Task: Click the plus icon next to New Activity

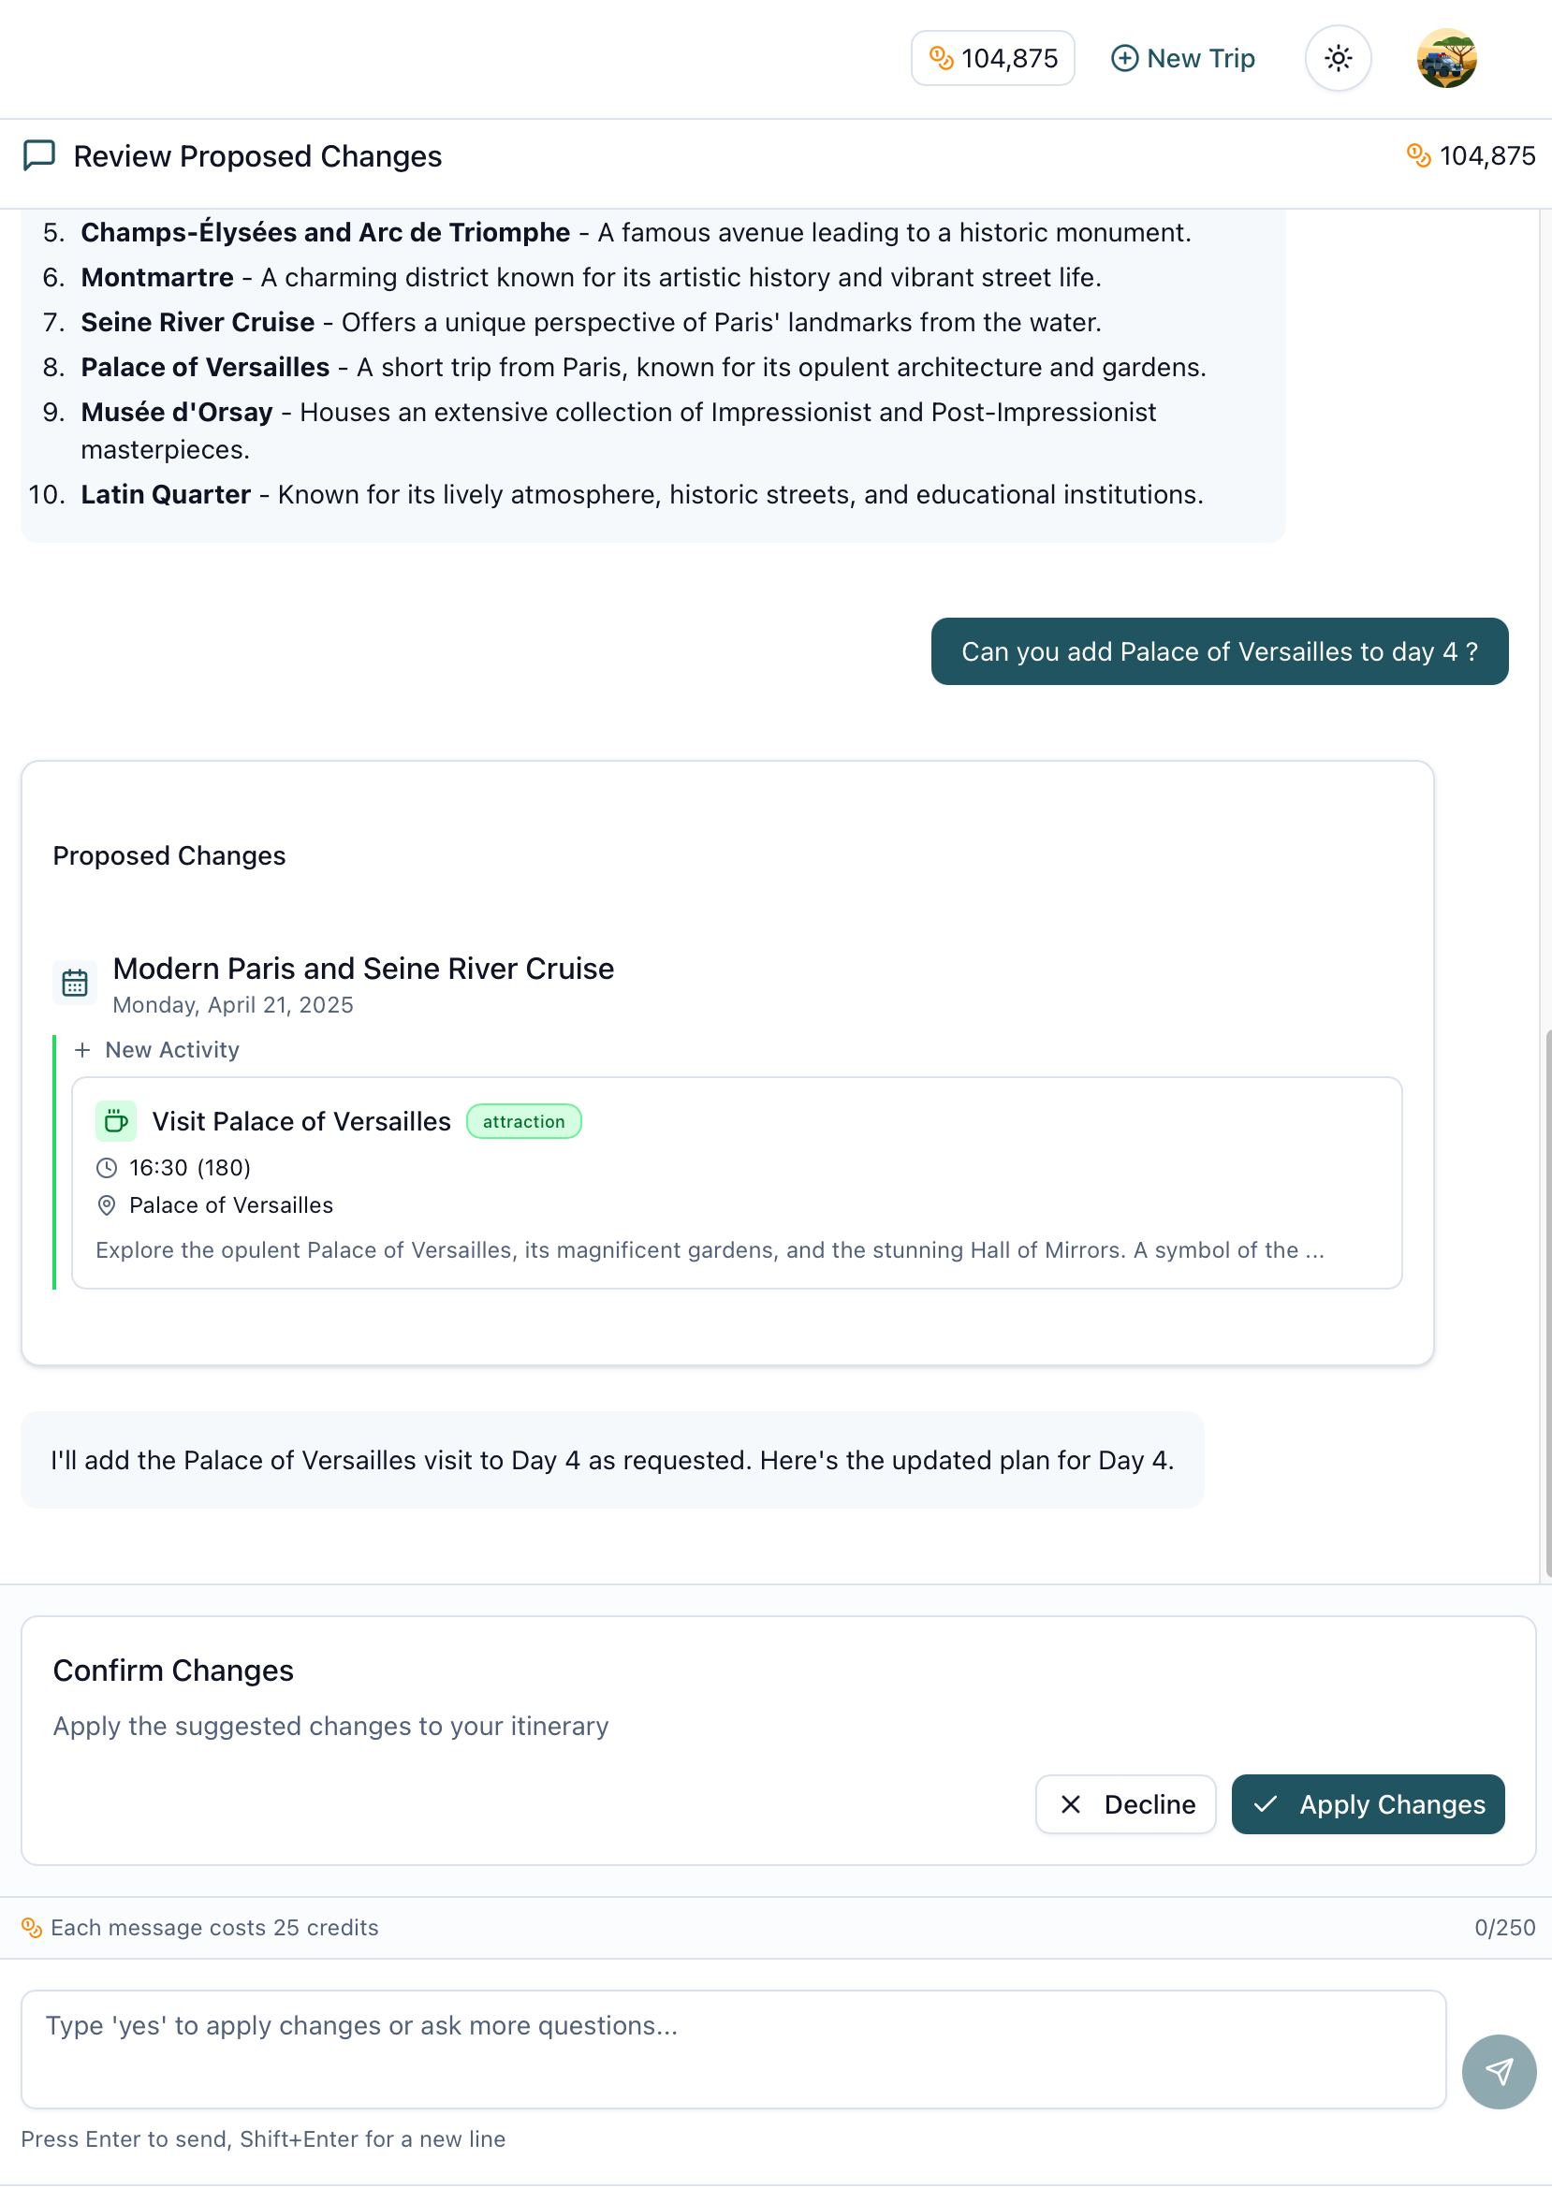Action: click(83, 1050)
